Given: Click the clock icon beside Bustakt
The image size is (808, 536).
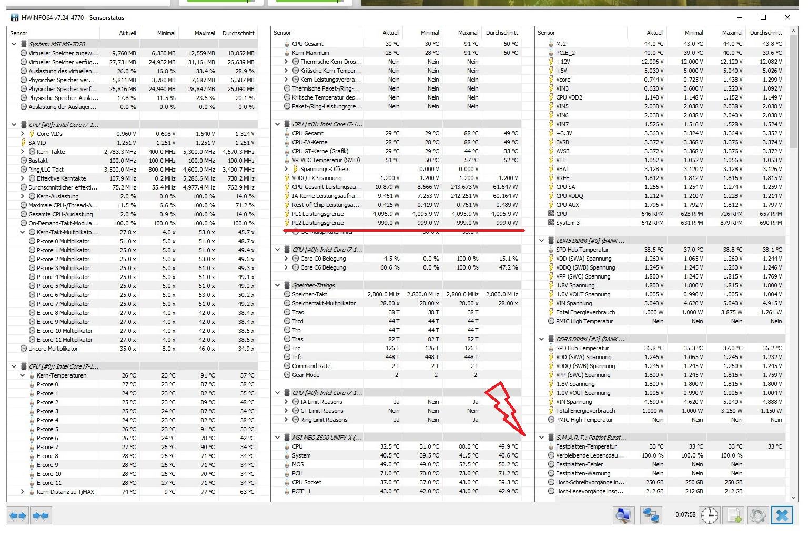Looking at the screenshot, I should tap(24, 161).
